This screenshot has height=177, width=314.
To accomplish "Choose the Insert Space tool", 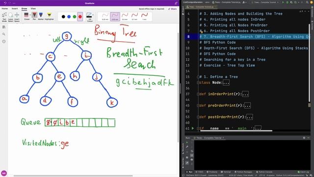I will click(x=17, y=17).
